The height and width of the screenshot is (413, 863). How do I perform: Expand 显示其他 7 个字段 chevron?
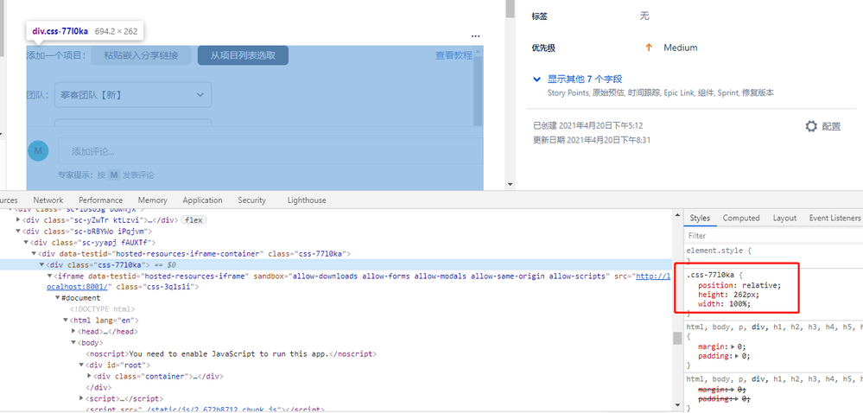point(537,79)
